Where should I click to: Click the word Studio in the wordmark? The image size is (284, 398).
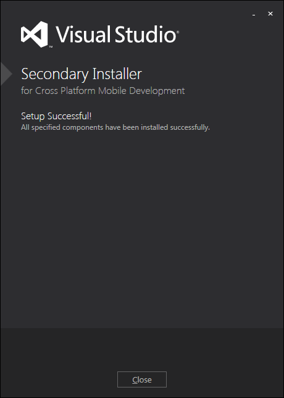click(x=145, y=34)
